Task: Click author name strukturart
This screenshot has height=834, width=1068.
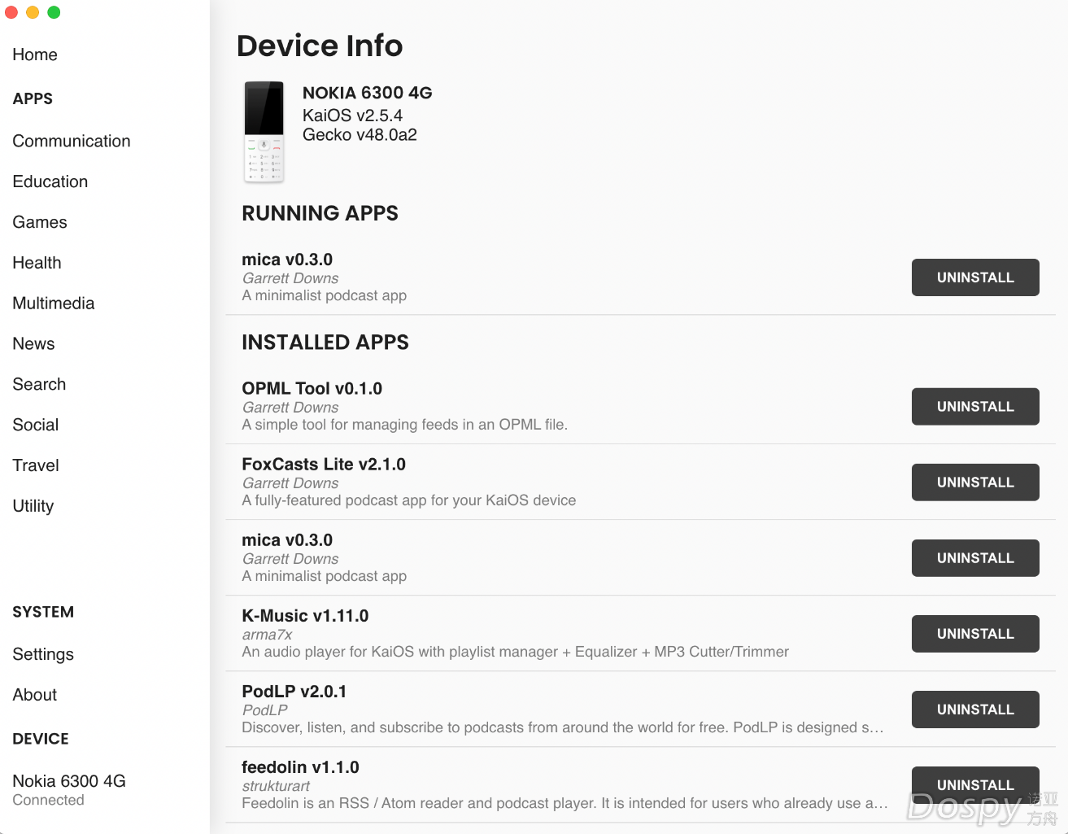Action: pyautogui.click(x=276, y=786)
